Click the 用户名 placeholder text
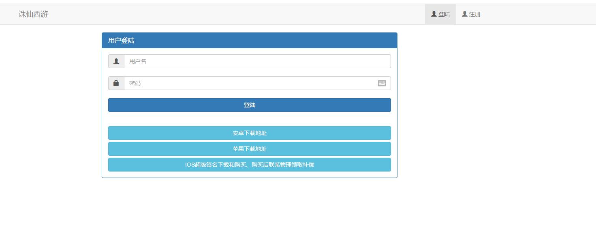Screen dimensions: 596x238 coord(138,61)
